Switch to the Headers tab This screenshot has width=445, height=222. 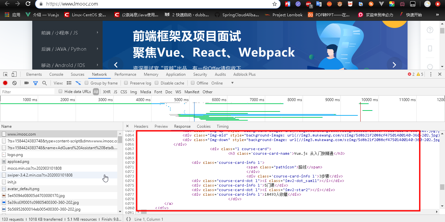point(141,126)
